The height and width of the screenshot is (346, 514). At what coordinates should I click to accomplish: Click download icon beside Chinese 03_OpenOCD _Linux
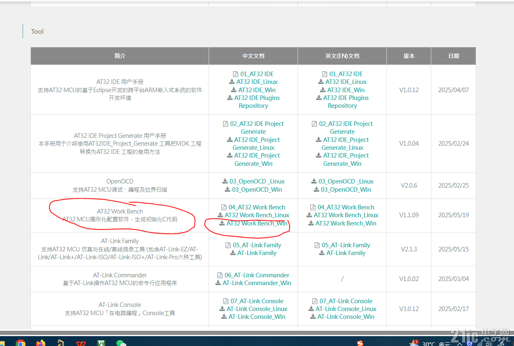225,181
